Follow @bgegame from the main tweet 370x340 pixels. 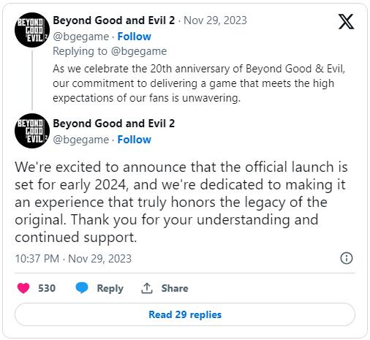pos(135,140)
